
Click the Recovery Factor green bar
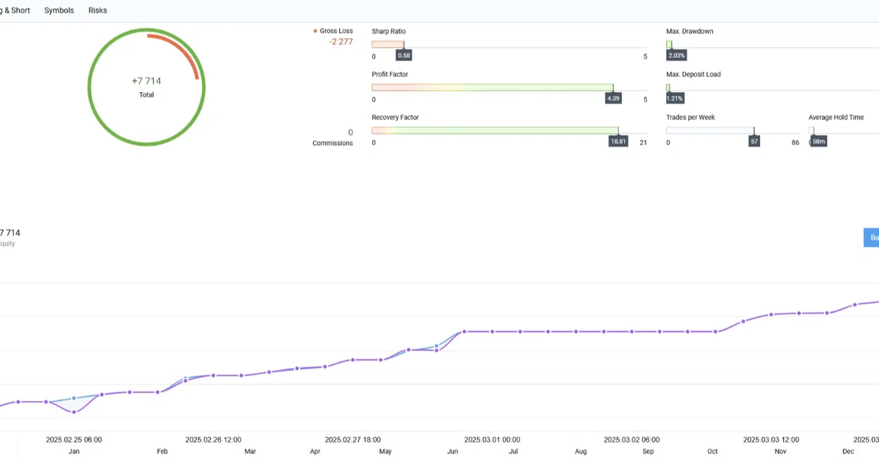494,130
